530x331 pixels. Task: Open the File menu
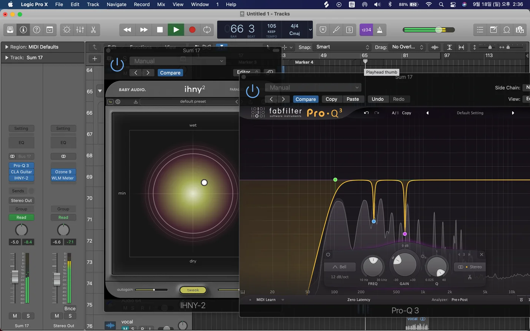59,4
